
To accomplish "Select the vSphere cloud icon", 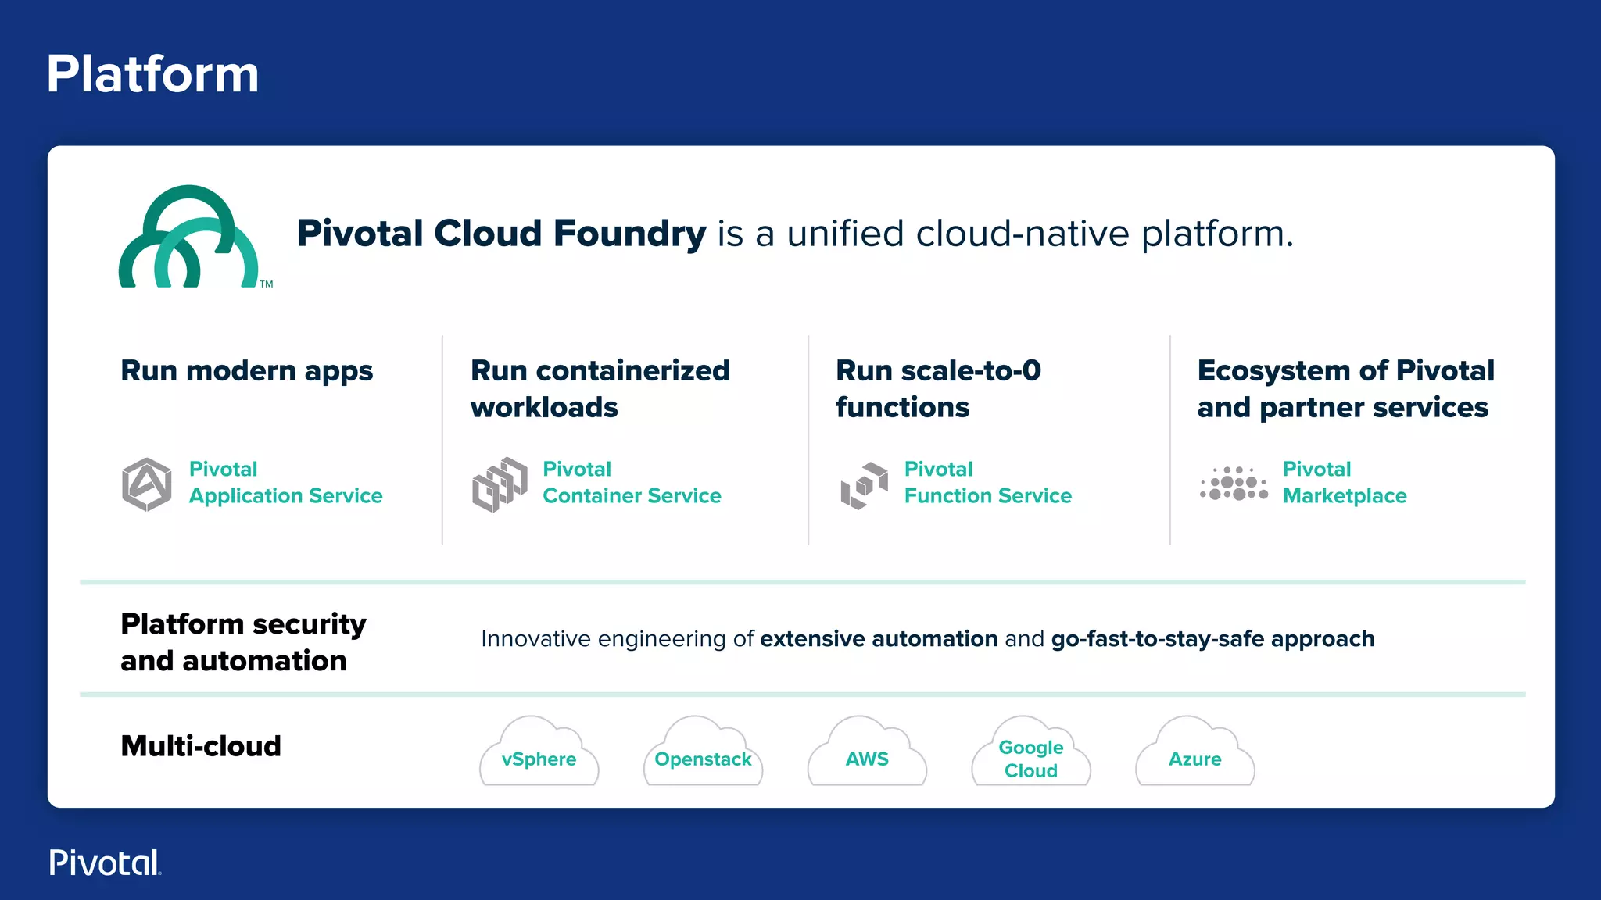I will click(x=539, y=754).
